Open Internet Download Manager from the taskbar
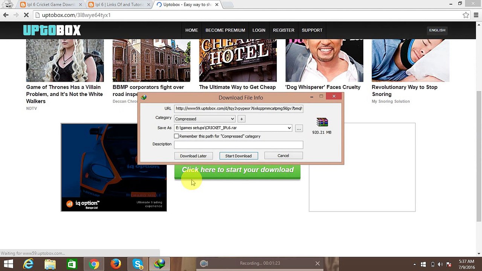 point(160,264)
